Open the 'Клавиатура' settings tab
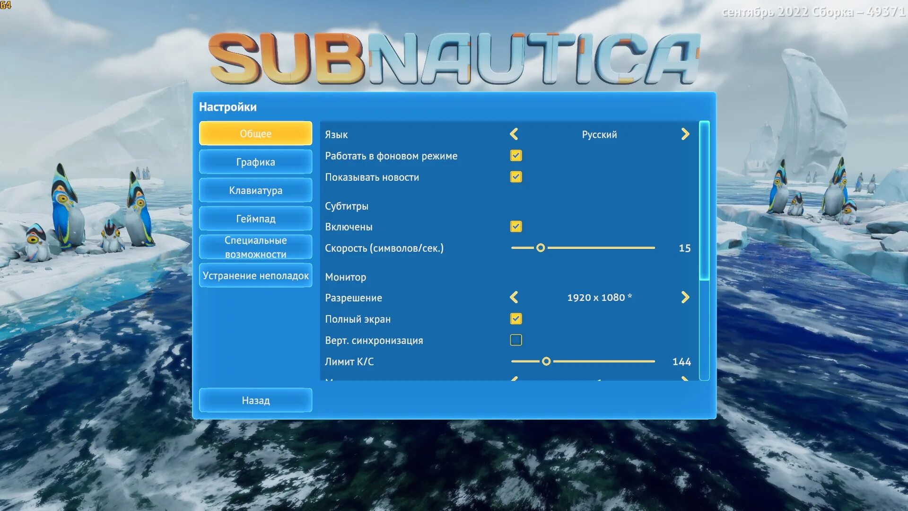Screen dimensions: 908x511 [x=255, y=190]
